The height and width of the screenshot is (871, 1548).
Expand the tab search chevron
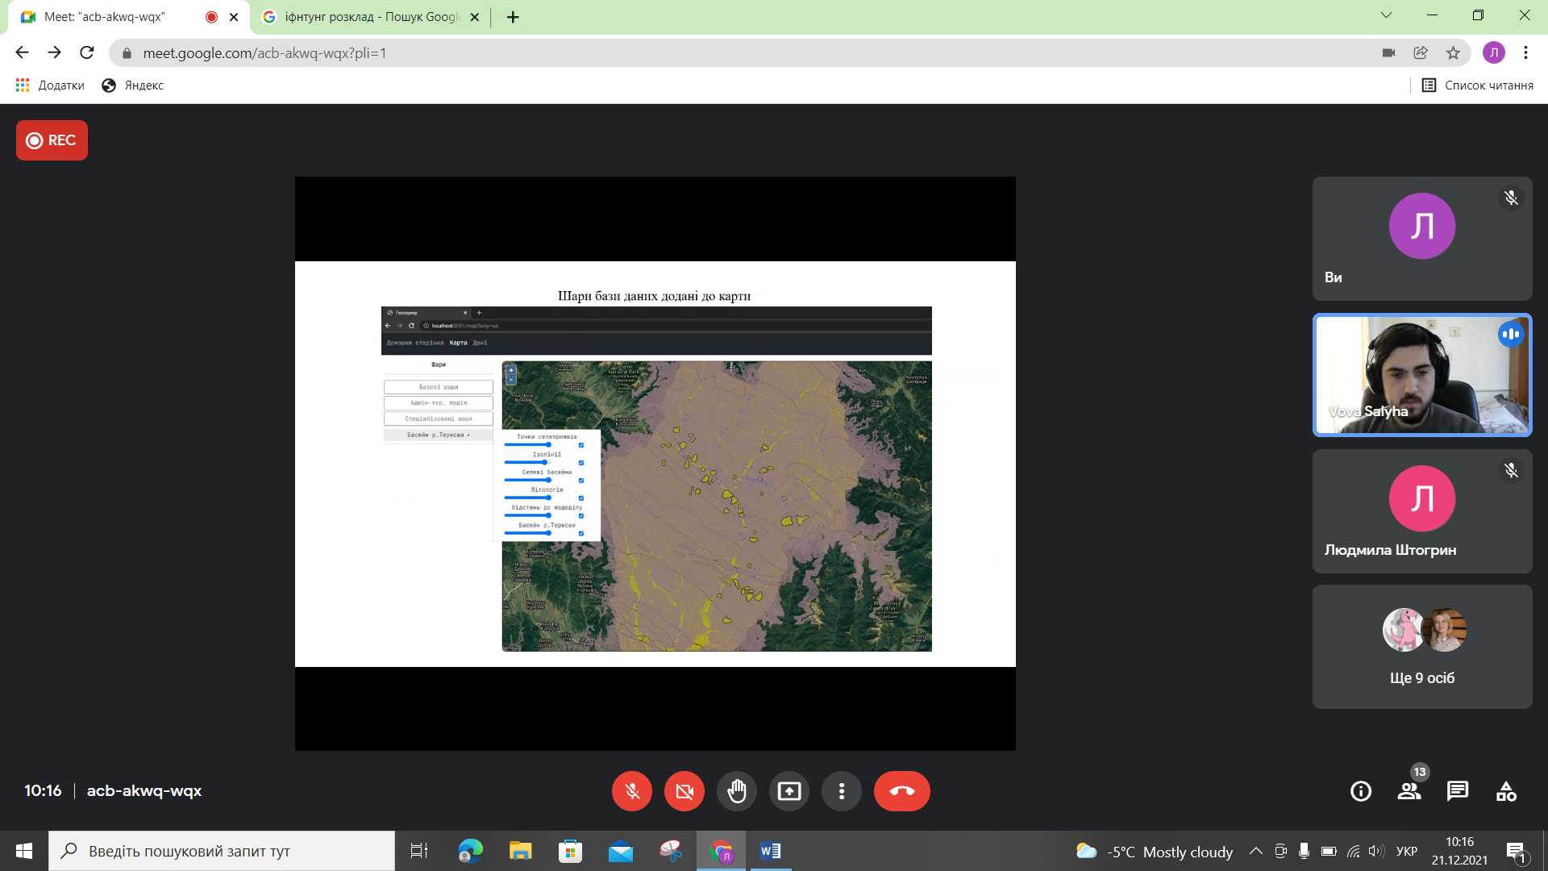tap(1386, 15)
